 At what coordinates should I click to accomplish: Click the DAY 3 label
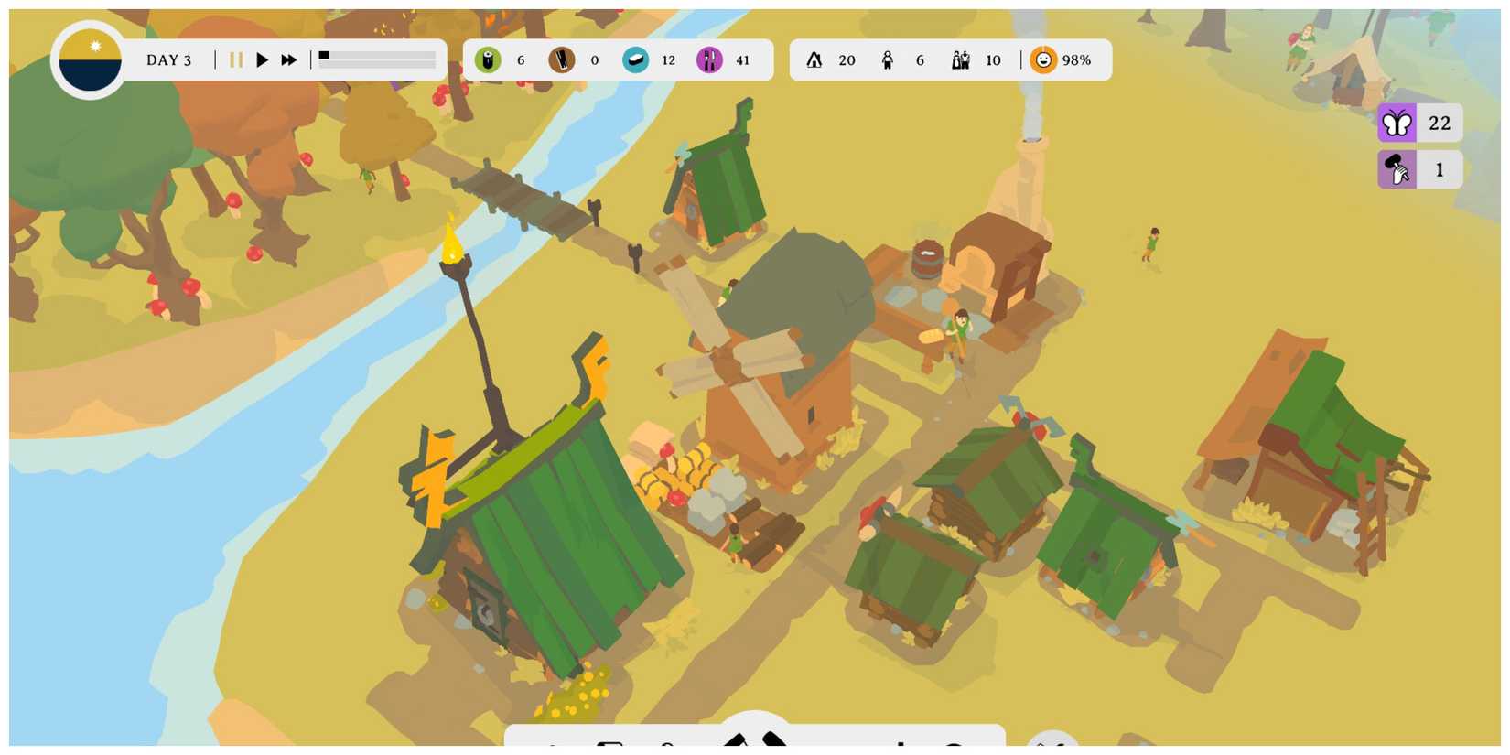pyautogui.click(x=168, y=60)
